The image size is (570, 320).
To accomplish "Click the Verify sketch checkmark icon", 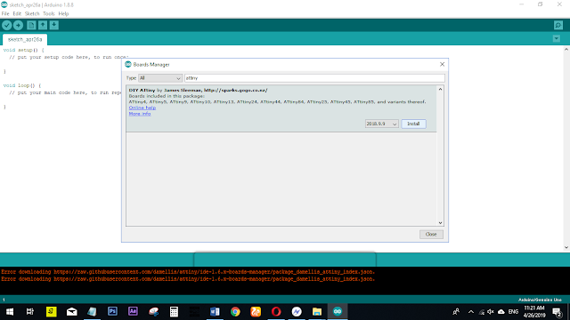I will (7, 26).
